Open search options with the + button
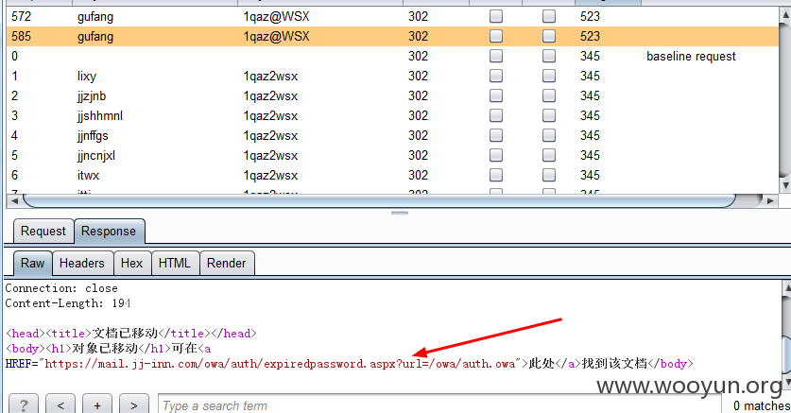Image resolution: width=791 pixels, height=413 pixels. tap(96, 404)
